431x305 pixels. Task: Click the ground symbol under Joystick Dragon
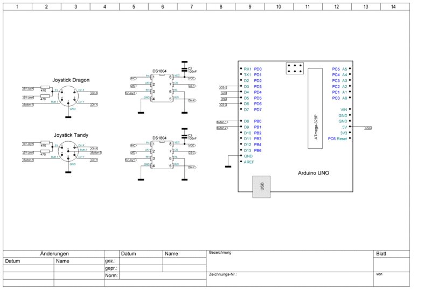[x=68, y=117]
